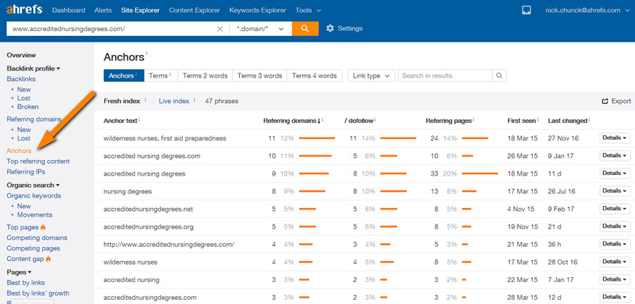The height and width of the screenshot is (304, 635).
Task: Open Movements under Organic keywords
Action: point(35,214)
